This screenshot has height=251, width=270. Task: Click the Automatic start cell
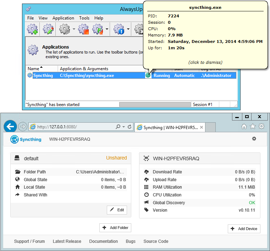click(x=184, y=76)
